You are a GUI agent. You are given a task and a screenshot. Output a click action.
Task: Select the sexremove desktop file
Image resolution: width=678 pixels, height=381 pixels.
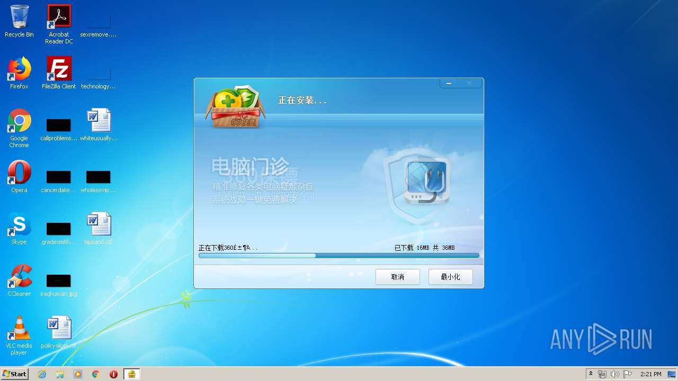coord(99,21)
